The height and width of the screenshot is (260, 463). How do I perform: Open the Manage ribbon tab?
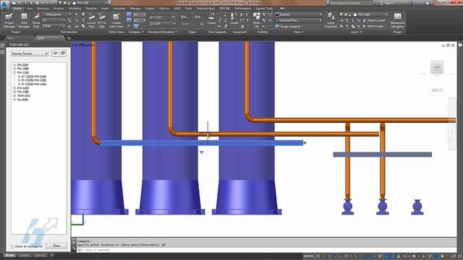click(x=135, y=9)
